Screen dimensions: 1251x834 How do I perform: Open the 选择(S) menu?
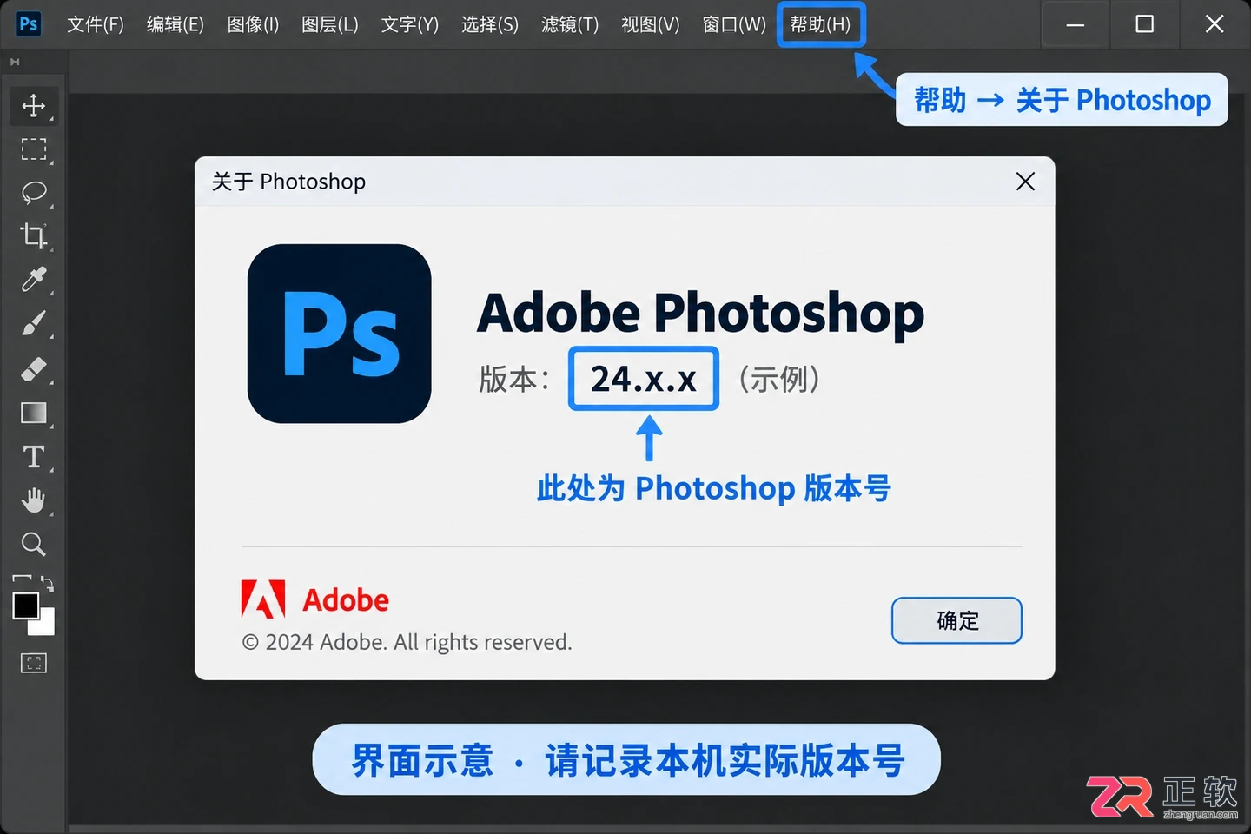(490, 24)
